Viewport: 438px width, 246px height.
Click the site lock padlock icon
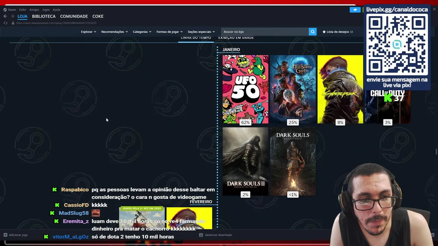coord(13,23)
